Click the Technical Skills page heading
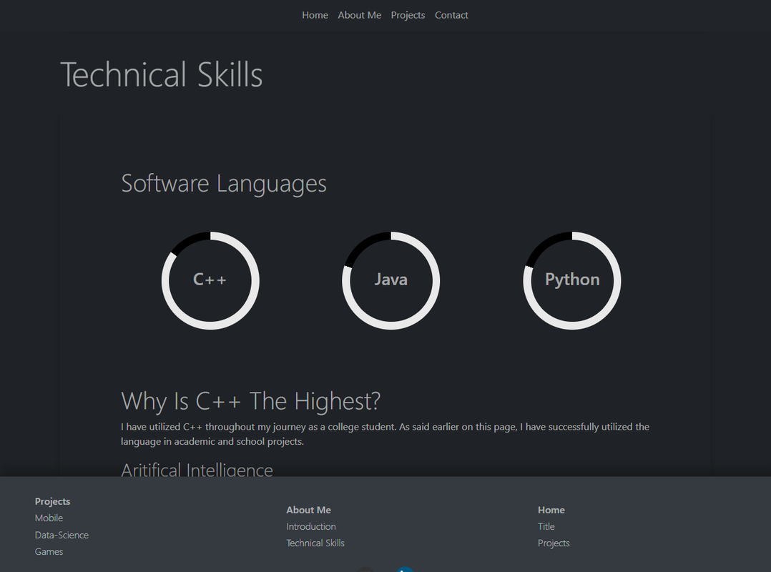 pos(162,74)
